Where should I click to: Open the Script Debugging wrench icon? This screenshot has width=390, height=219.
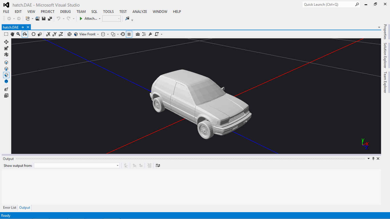coord(150,34)
